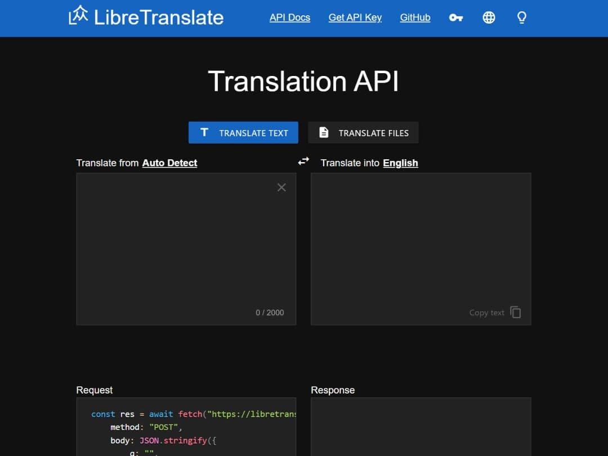Viewport: 608px width, 456px height.
Task: Select the Translate Text tab
Action: [x=243, y=133]
